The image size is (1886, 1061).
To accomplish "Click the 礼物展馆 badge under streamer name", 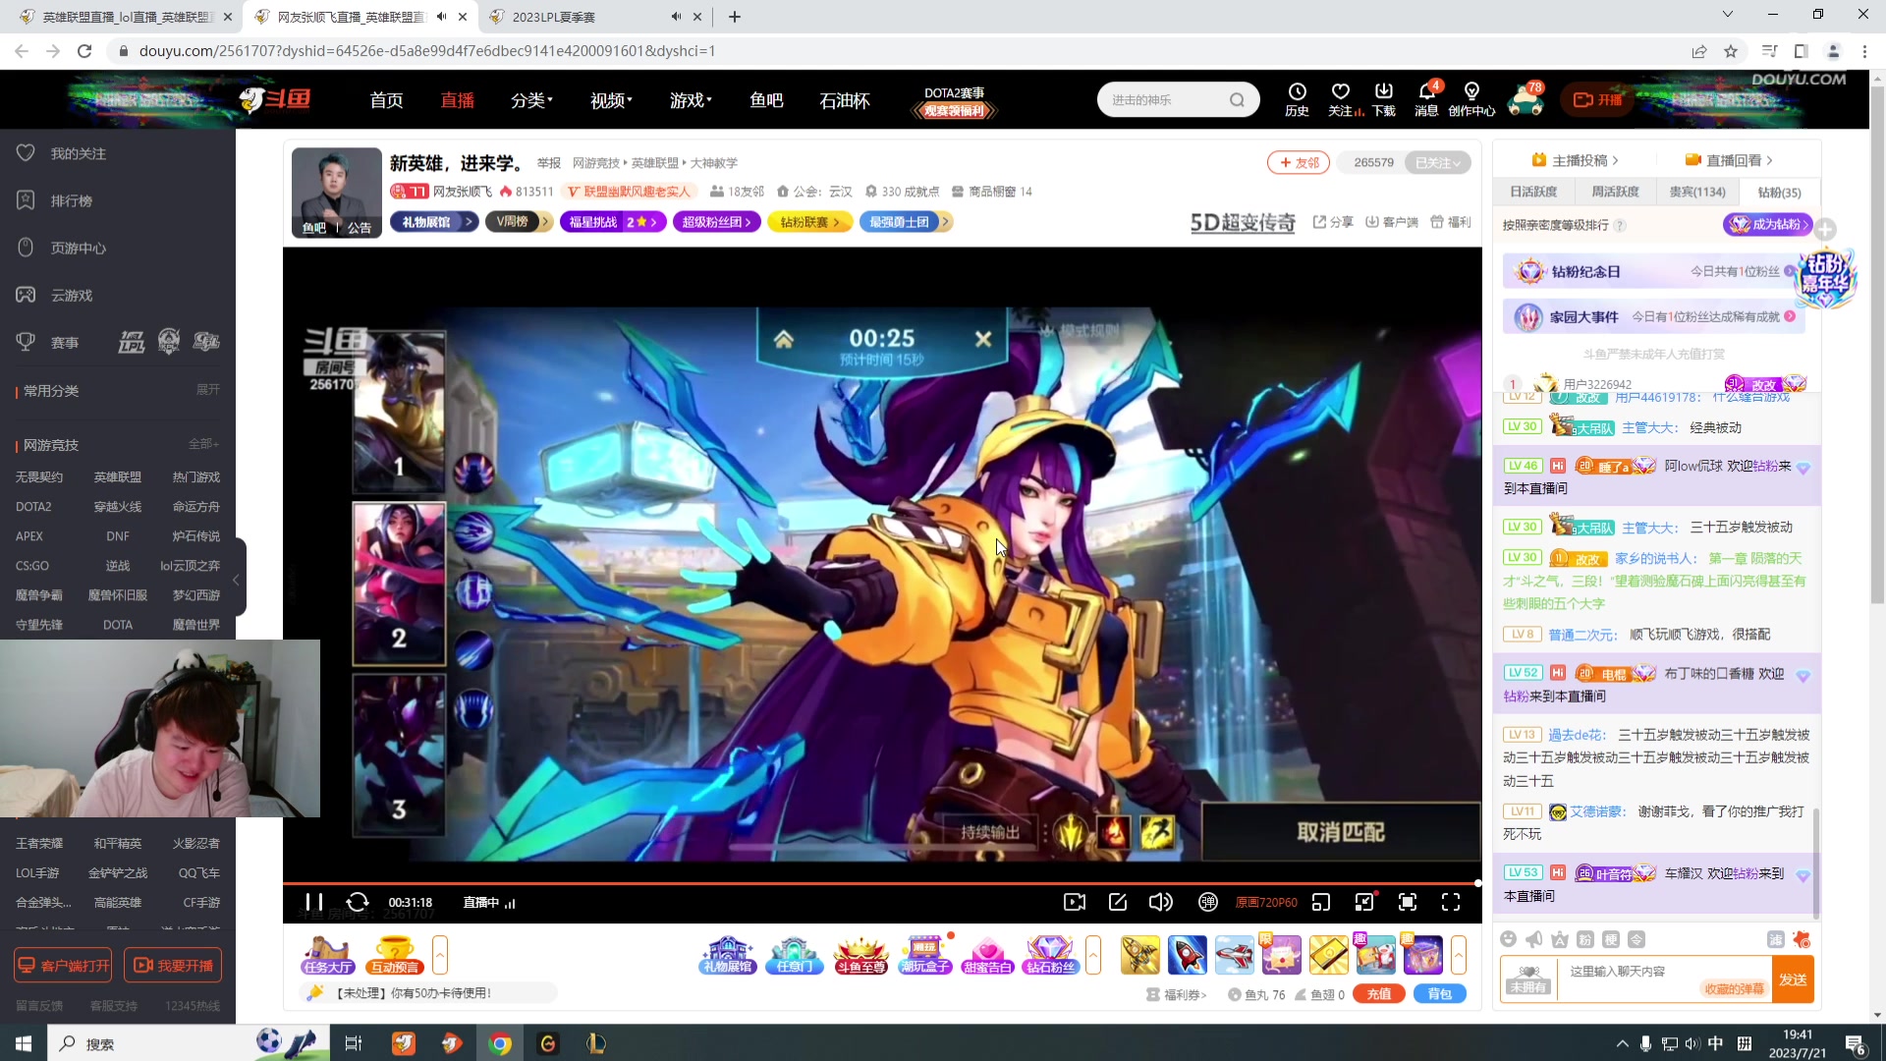I will click(434, 222).
